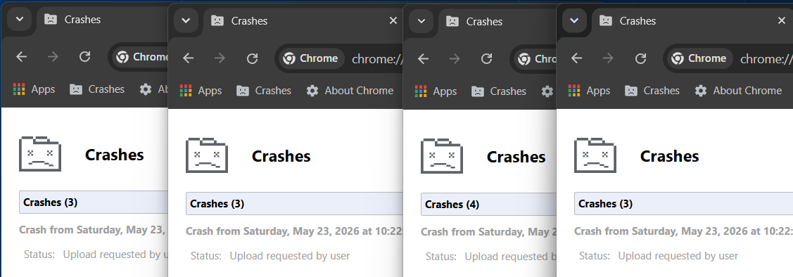This screenshot has height=277, width=793.
Task: Click the Crashes (3) section header in second-from-left window
Action: (294, 204)
